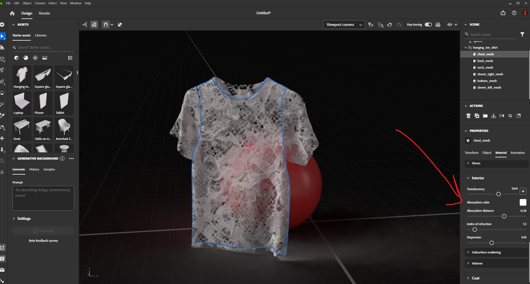Filter starter assets by images icon
The image size is (530, 284).
click(45, 58)
